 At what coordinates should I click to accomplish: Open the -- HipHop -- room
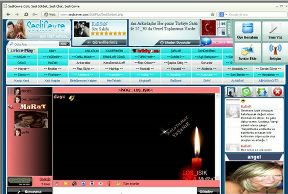pyautogui.click(x=114, y=69)
